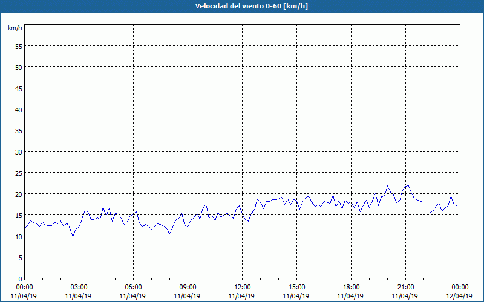Select the 20 value on the y-axis
The width and height of the screenshot is (484, 302).
click(x=19, y=194)
